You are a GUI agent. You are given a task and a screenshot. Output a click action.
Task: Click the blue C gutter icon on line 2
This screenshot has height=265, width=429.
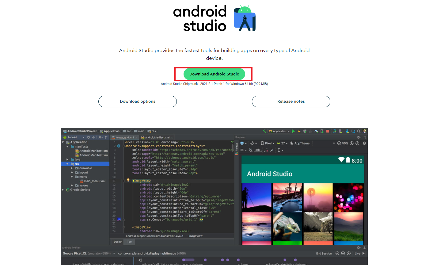[x=119, y=146]
